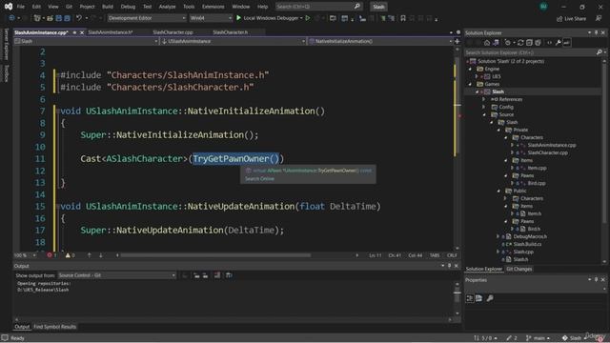The image size is (610, 343).
Task: Open Properties wrench icon in Solution Explorer
Action: coord(559,43)
